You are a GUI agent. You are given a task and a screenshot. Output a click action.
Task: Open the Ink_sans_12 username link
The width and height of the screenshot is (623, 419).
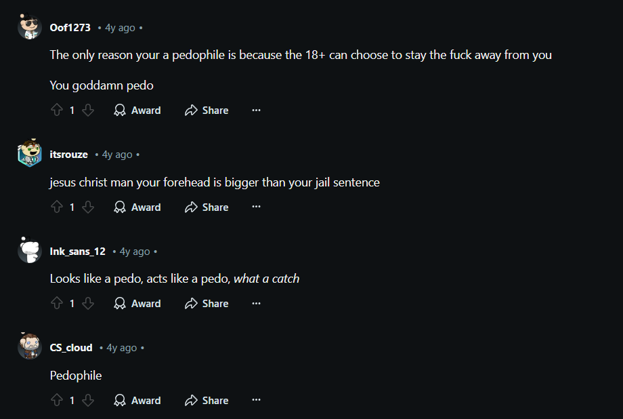pos(77,252)
